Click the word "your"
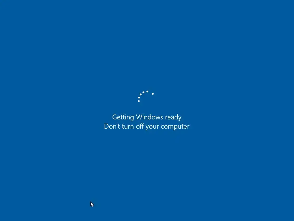The height and width of the screenshot is (221, 294). [x=152, y=127]
